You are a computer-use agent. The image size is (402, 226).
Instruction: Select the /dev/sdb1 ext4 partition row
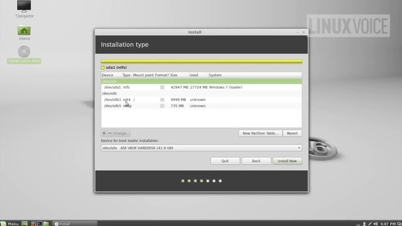click(201, 100)
